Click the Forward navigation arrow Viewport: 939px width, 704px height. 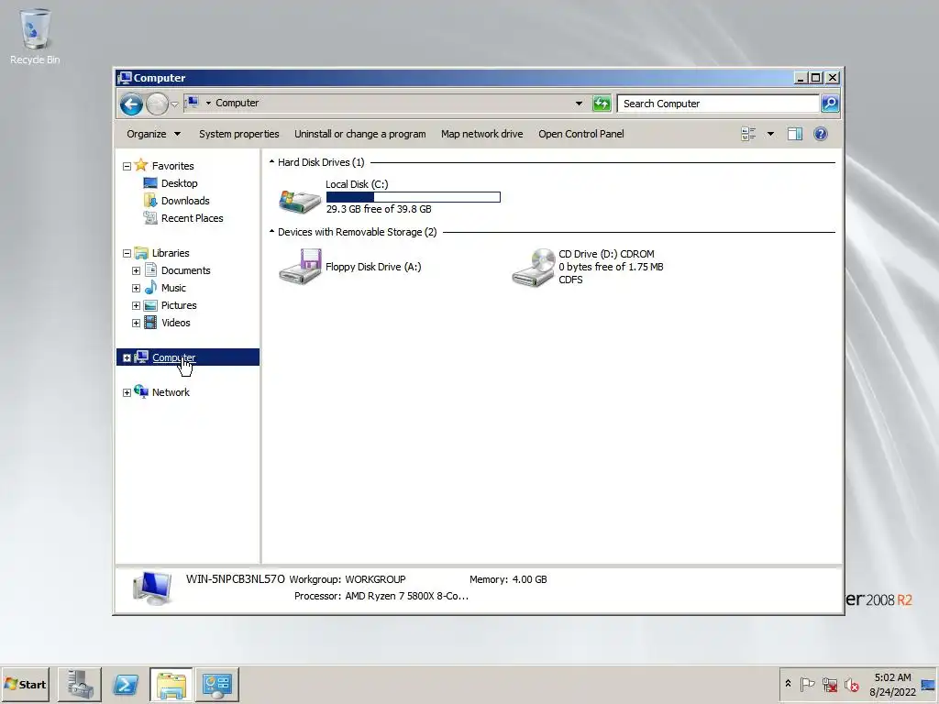157,104
